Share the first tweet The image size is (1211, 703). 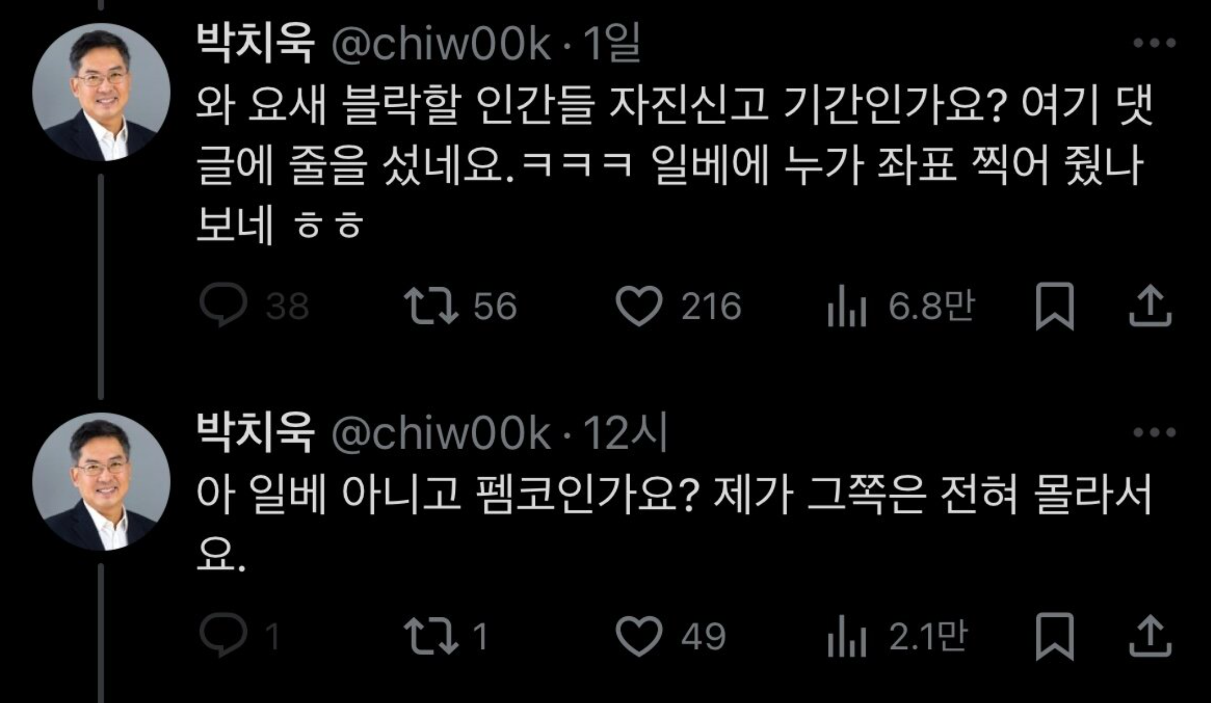[x=1150, y=306]
